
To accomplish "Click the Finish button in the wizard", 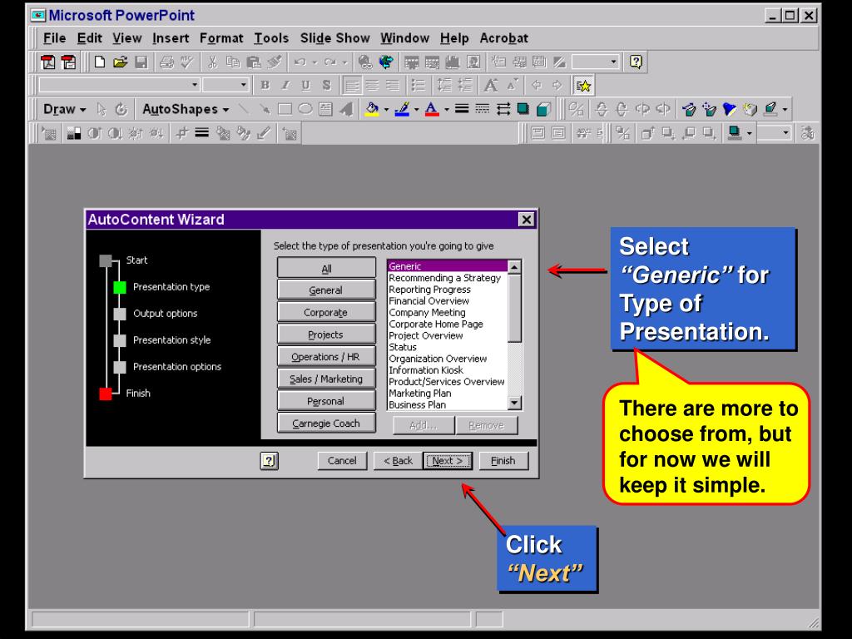I will point(503,461).
